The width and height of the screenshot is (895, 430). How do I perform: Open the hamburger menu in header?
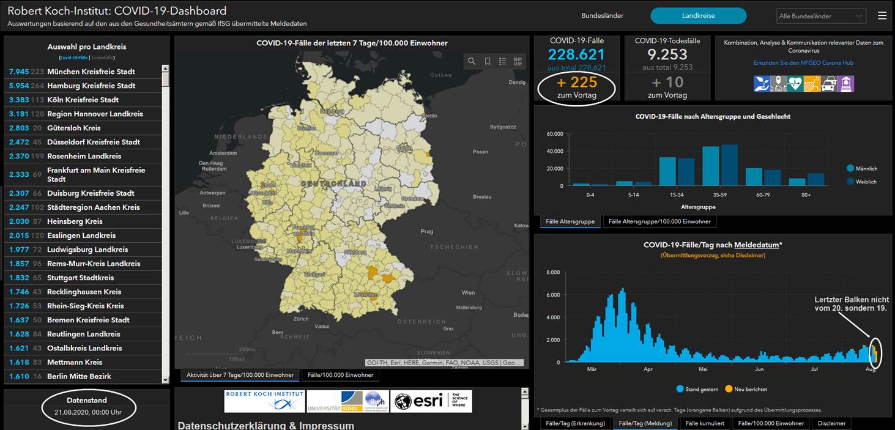pyautogui.click(x=882, y=16)
